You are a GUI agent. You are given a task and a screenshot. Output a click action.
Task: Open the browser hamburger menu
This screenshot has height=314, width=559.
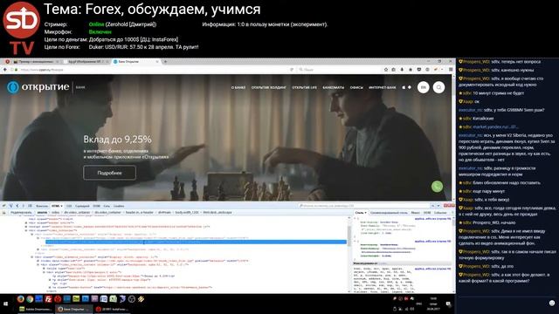coord(451,70)
